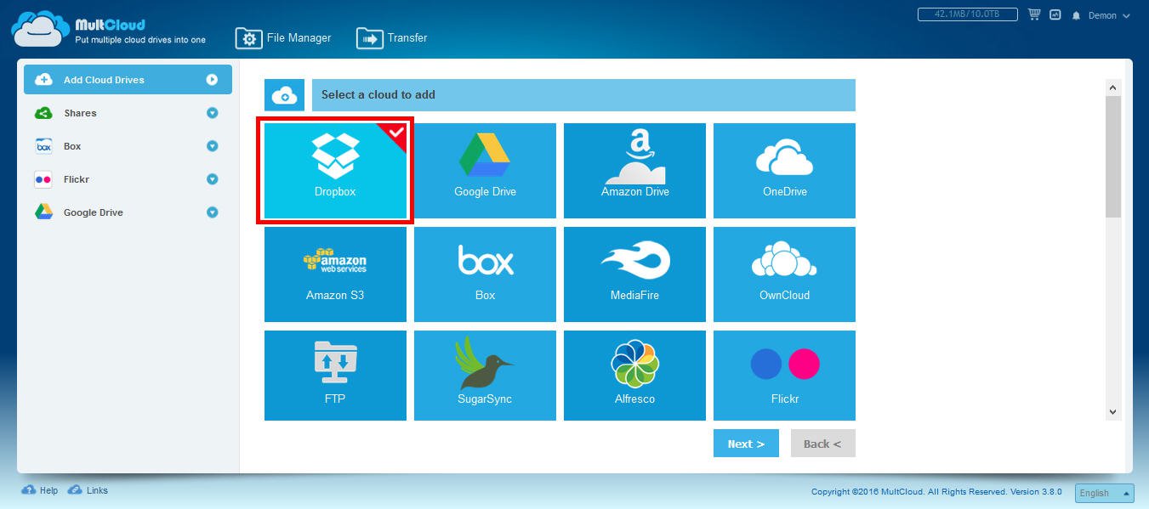Viewport: 1149px width, 509px height.
Task: Select the Alfresco cloud tile
Action: point(634,376)
